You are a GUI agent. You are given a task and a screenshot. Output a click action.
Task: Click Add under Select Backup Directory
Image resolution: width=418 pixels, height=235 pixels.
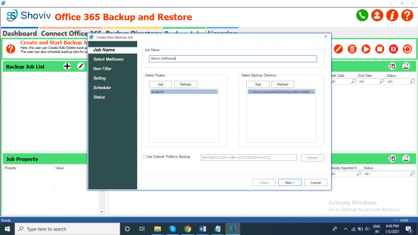coord(258,84)
